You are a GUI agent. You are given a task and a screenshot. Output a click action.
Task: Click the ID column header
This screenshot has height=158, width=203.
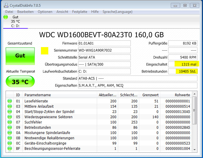(18, 95)
